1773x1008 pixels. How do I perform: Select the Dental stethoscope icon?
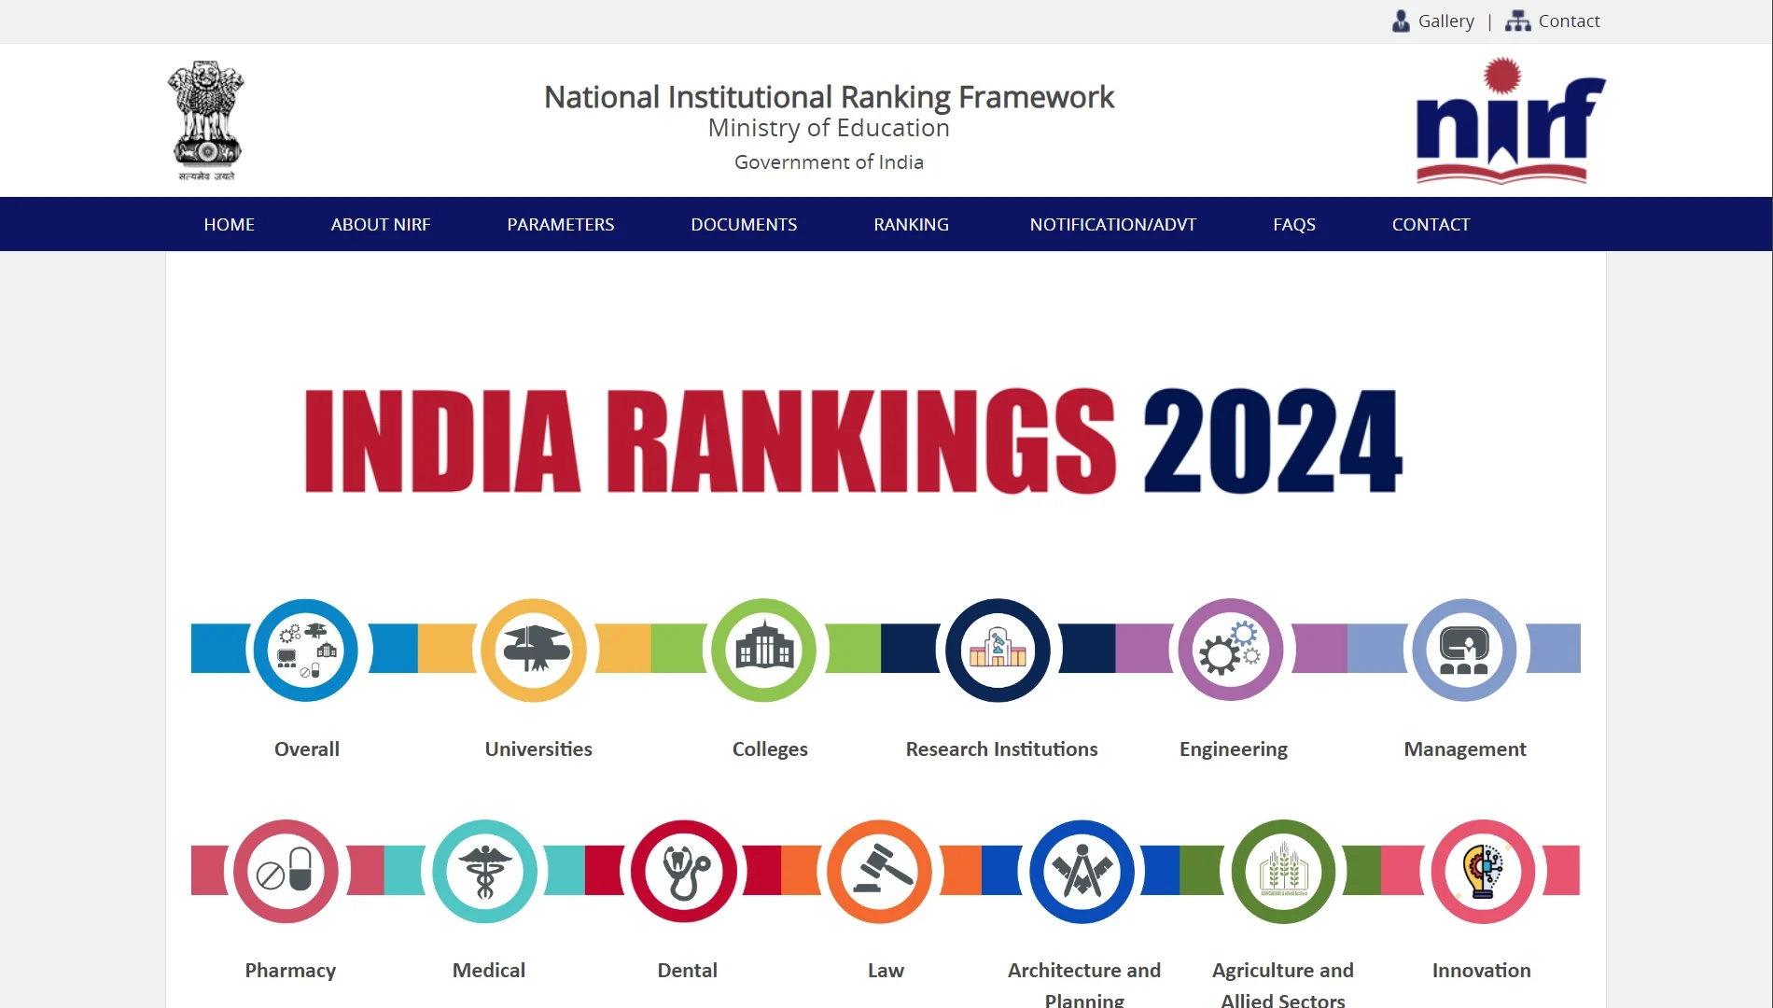pos(683,872)
